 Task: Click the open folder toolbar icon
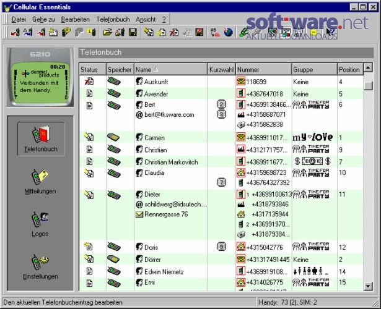coord(107,32)
